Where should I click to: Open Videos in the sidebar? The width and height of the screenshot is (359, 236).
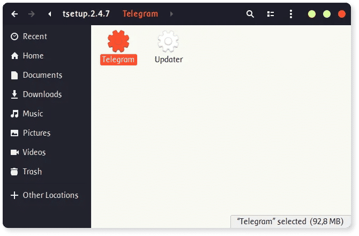coord(47,152)
